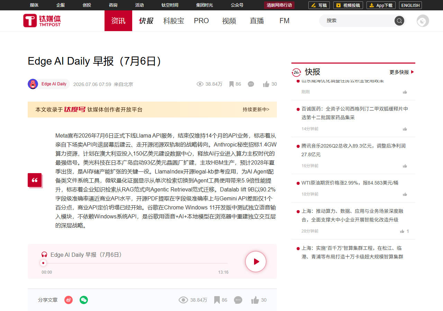
Task: Click the eye views icon under title
Action: (200, 84)
